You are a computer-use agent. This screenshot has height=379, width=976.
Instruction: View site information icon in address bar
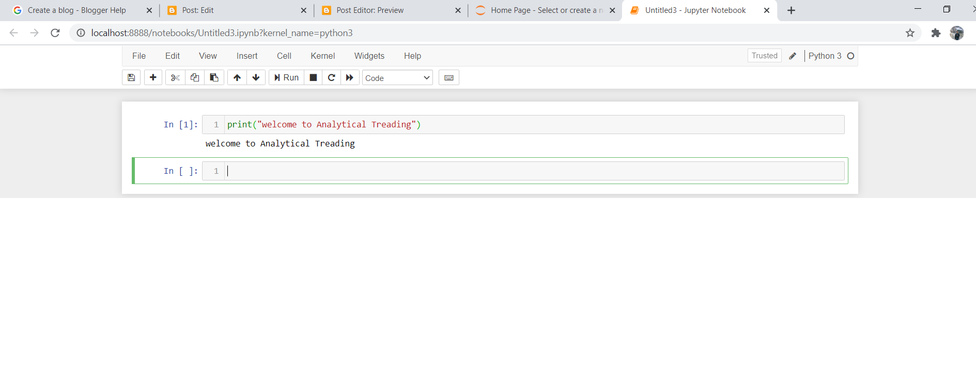(81, 33)
